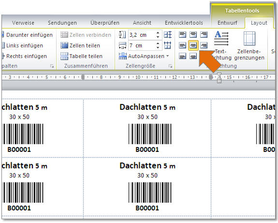Viewport: 278px width, 223px height.
Task: Open the Entwicklertools tab
Action: tap(184, 23)
